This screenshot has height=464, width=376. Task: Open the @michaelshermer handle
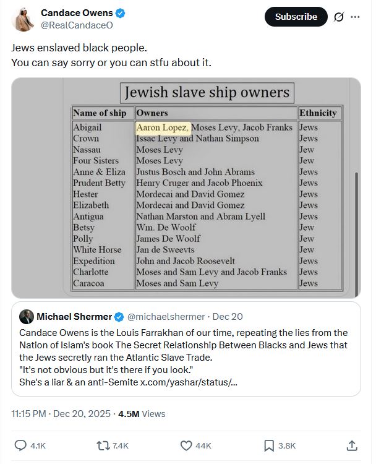pos(165,317)
